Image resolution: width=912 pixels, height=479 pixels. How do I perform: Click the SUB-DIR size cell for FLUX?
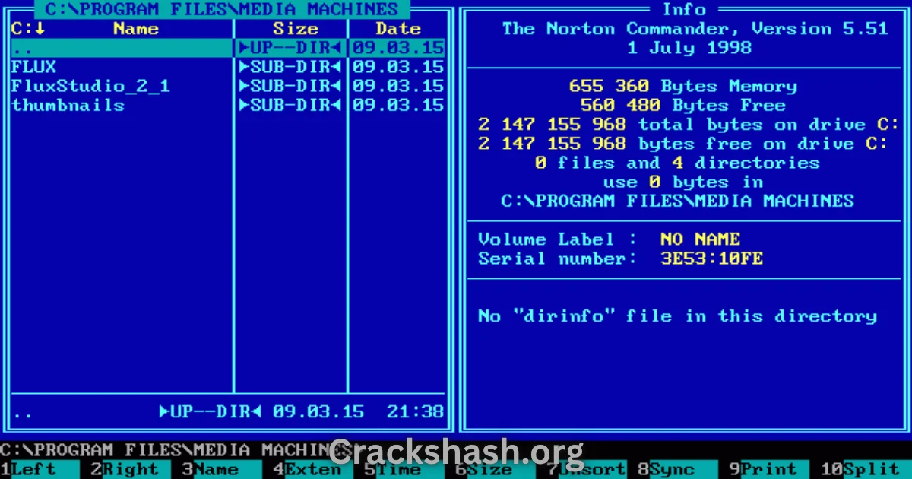tap(290, 67)
